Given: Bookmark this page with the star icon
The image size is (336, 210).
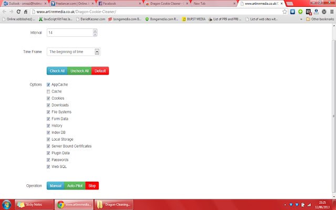Looking at the screenshot, I should 285,12.
